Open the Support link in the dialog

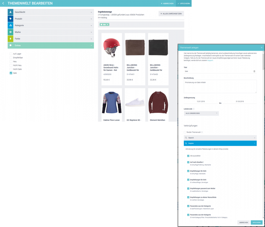point(210,60)
